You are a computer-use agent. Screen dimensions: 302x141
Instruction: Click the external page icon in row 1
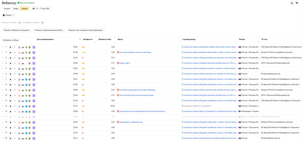pyautogui.click(x=183, y=47)
